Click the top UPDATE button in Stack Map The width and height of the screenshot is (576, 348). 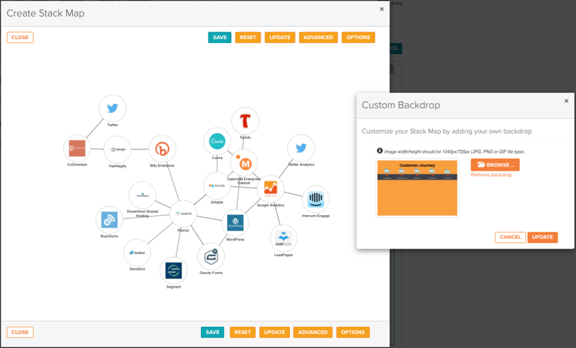tap(280, 38)
